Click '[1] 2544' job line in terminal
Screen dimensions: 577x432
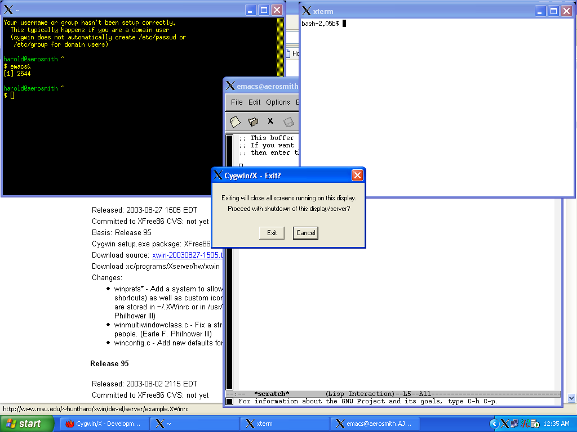17,74
